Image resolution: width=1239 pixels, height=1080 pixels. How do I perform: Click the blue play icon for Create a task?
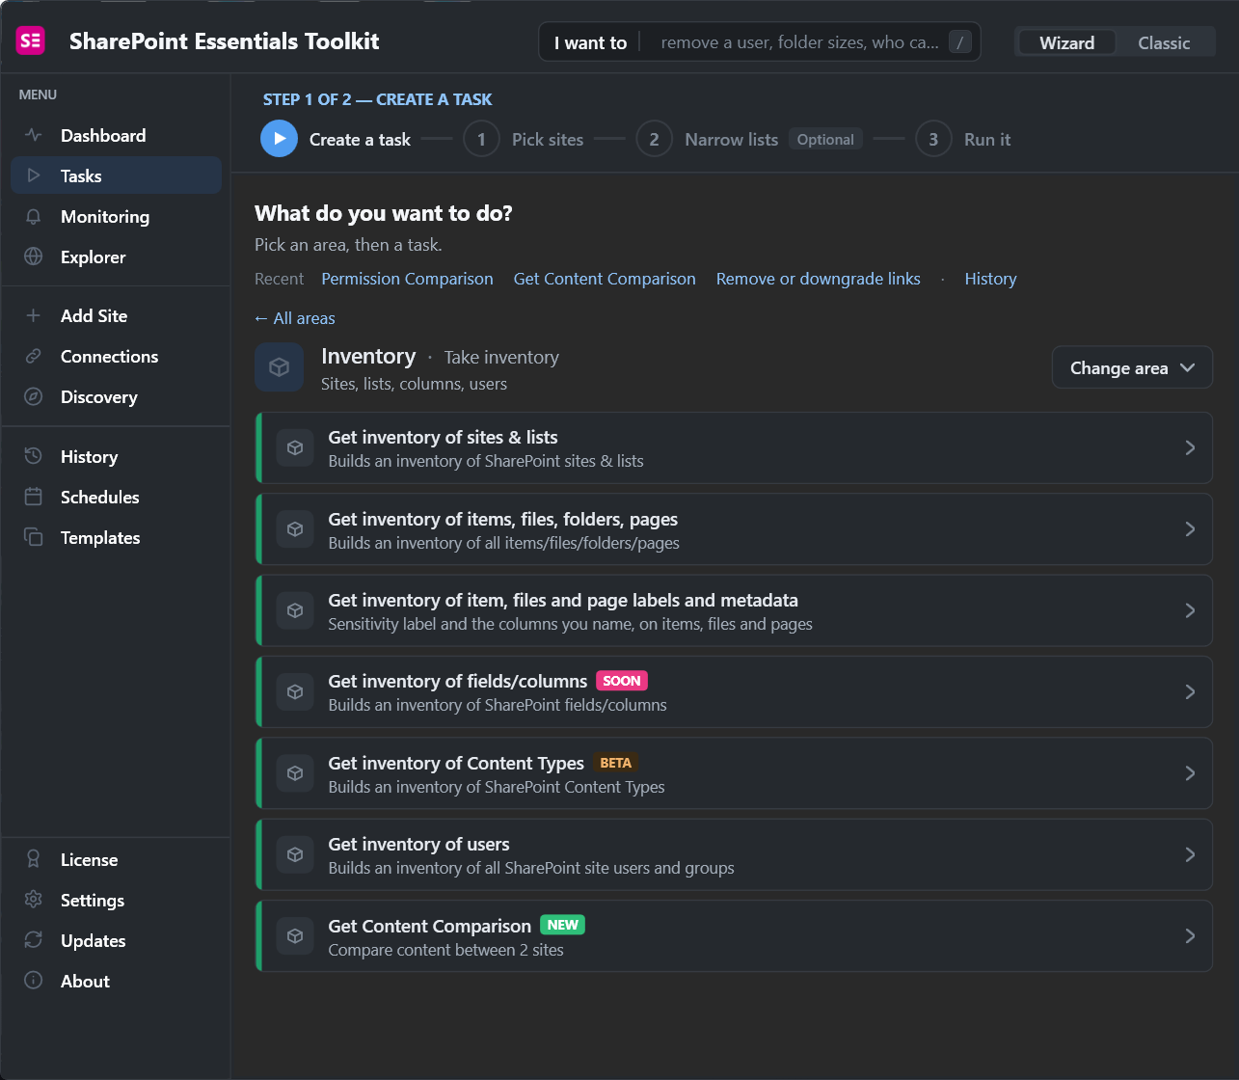[x=279, y=139]
